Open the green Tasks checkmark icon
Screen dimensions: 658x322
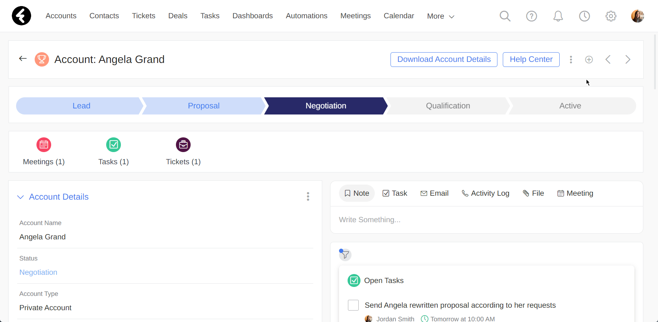pyautogui.click(x=113, y=145)
